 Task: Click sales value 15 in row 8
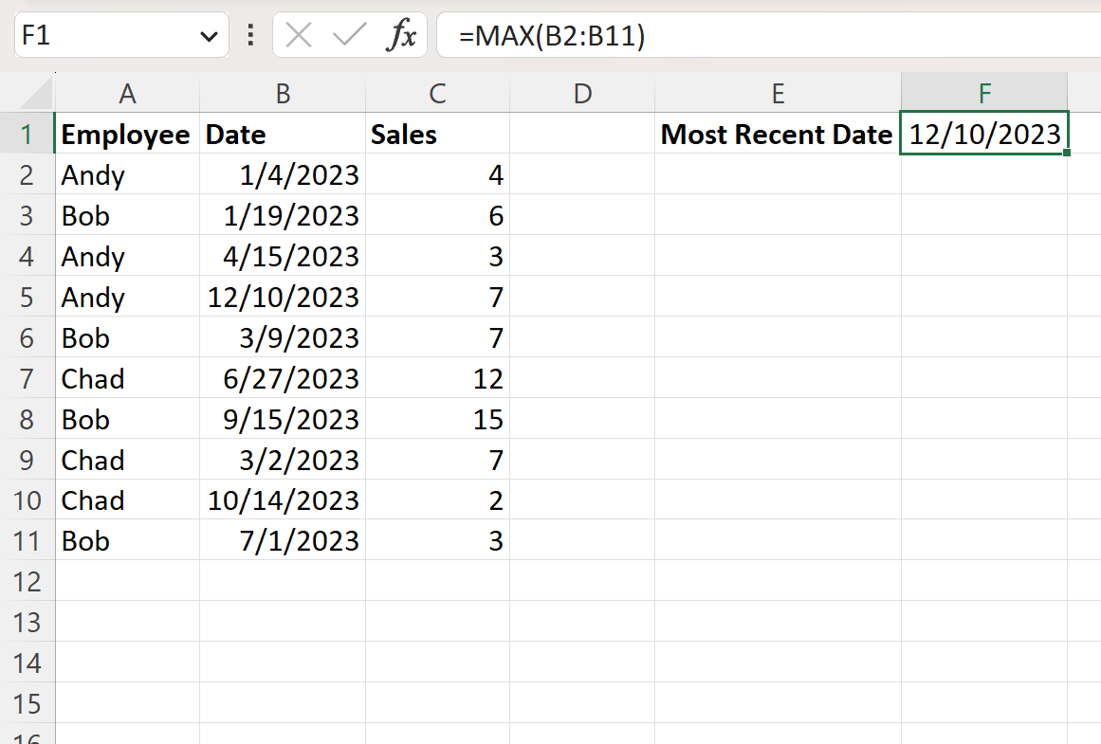pos(437,418)
